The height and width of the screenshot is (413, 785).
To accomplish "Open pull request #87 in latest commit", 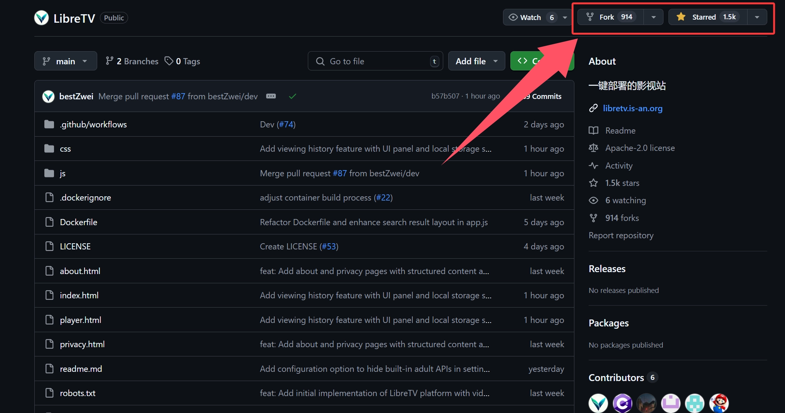I will point(178,96).
